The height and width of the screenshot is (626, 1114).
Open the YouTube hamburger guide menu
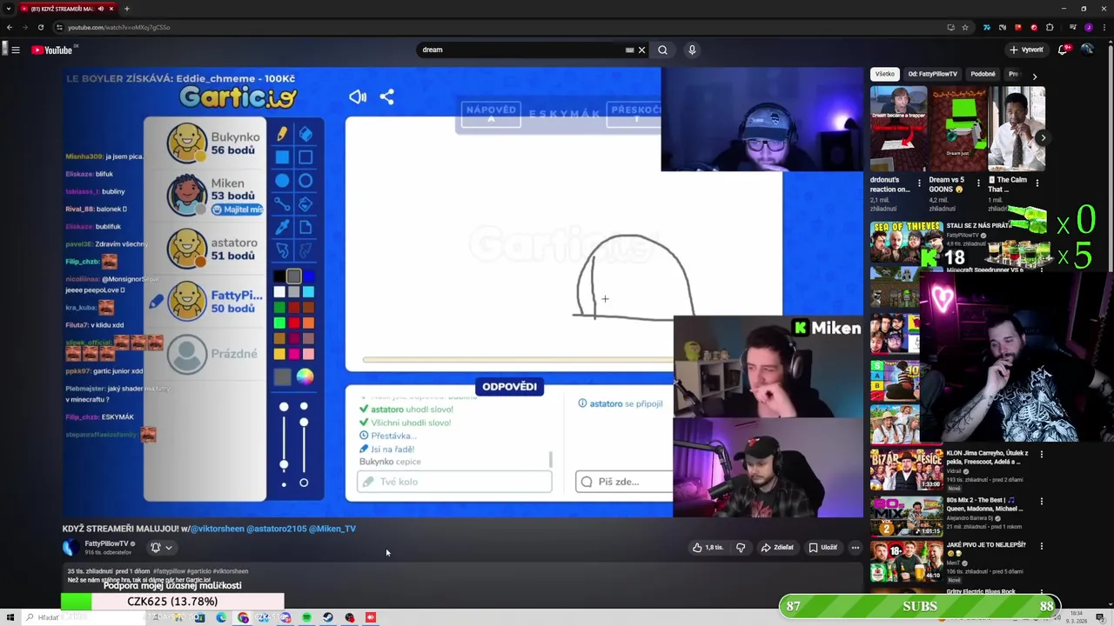click(16, 50)
